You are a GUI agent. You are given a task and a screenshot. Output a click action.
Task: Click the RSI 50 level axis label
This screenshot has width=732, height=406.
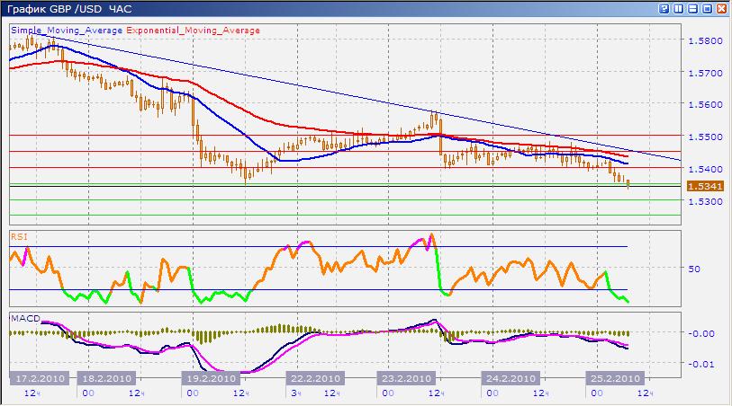[x=693, y=269]
